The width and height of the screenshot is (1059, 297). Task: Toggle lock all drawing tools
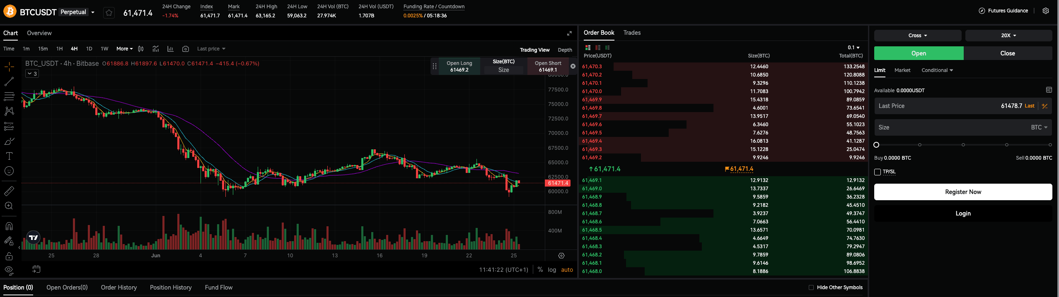[x=9, y=256]
